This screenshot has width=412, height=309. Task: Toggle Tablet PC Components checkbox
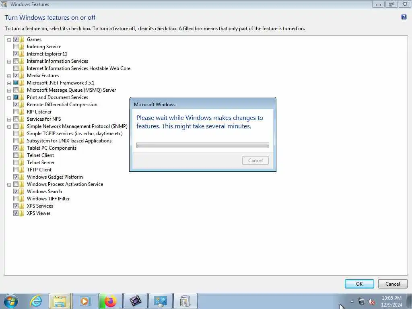(x=16, y=148)
